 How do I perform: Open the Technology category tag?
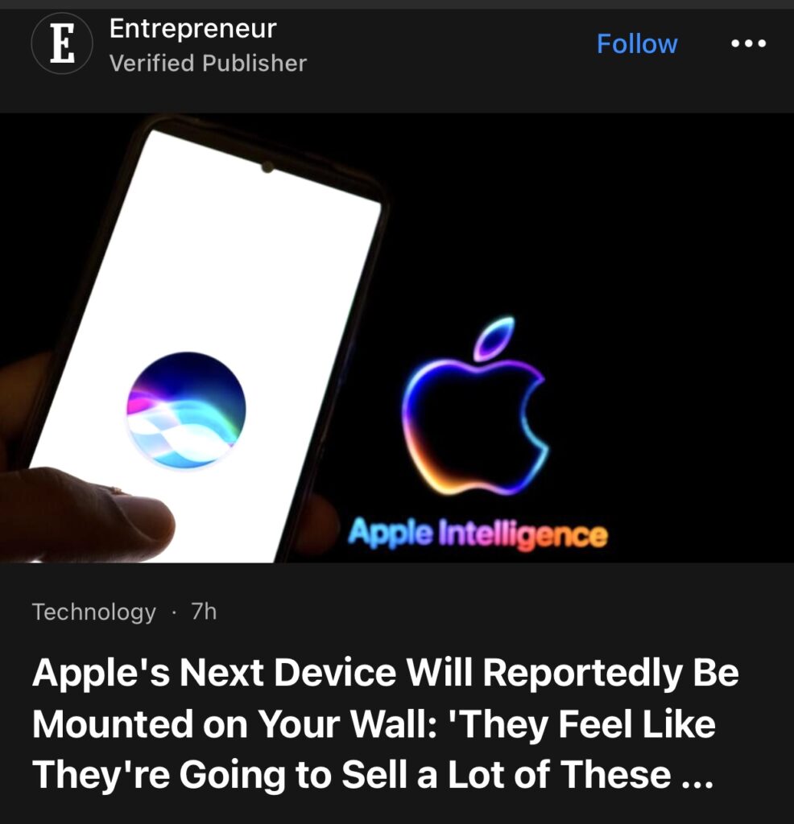coord(94,612)
